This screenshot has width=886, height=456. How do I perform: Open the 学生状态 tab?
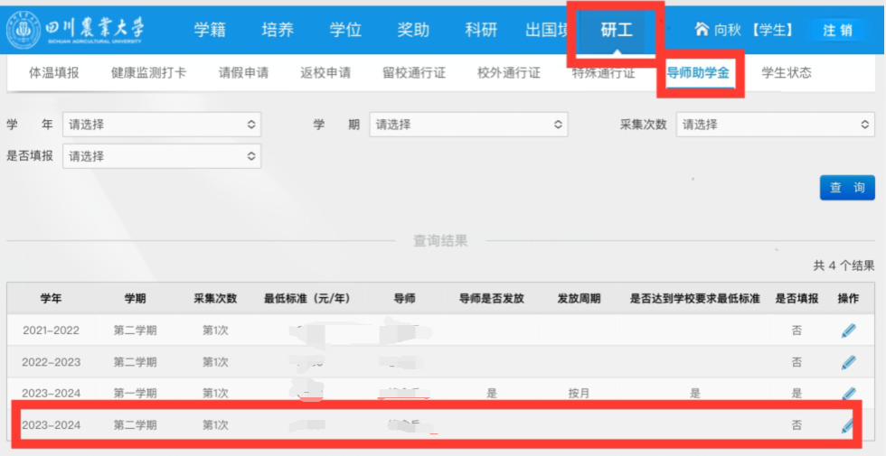click(787, 73)
